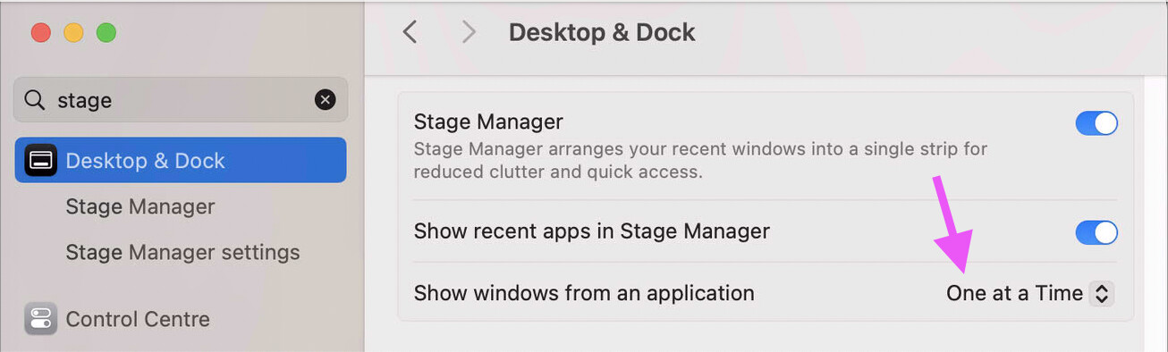Click the Show windows from an application label

pyautogui.click(x=584, y=293)
